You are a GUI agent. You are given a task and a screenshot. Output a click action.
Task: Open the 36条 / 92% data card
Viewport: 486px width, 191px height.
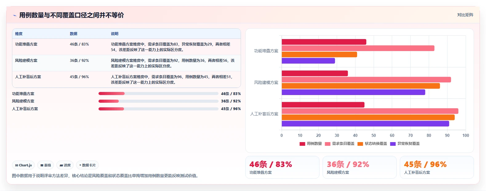359,167
